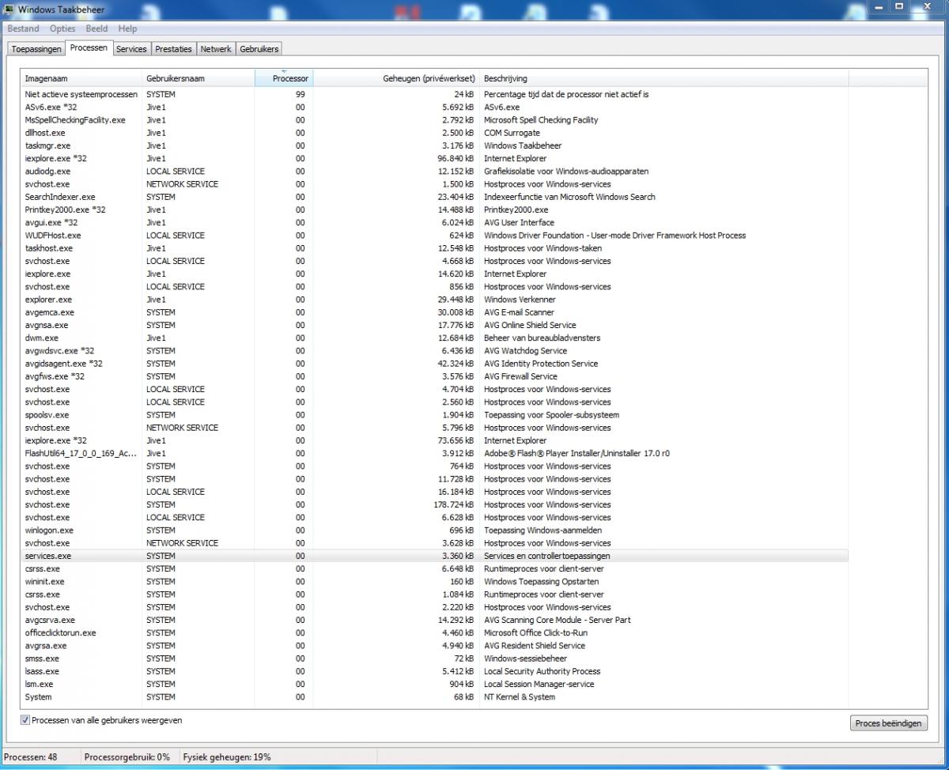The width and height of the screenshot is (949, 770).
Task: Select the taskhost.exe process
Action: tap(435, 248)
